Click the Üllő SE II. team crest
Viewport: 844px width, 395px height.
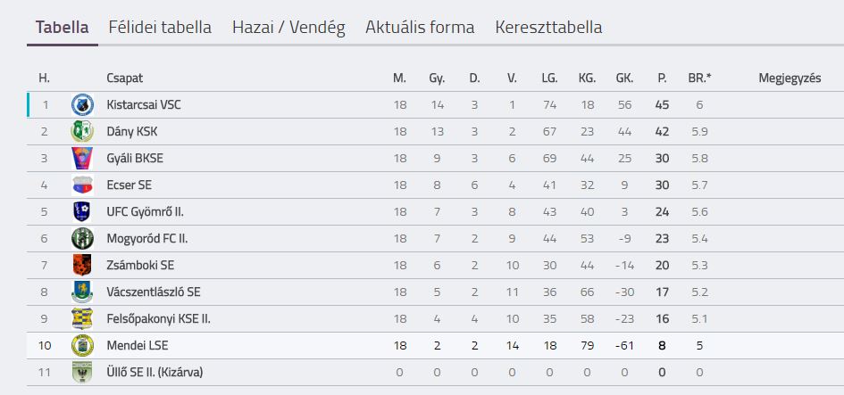point(82,373)
